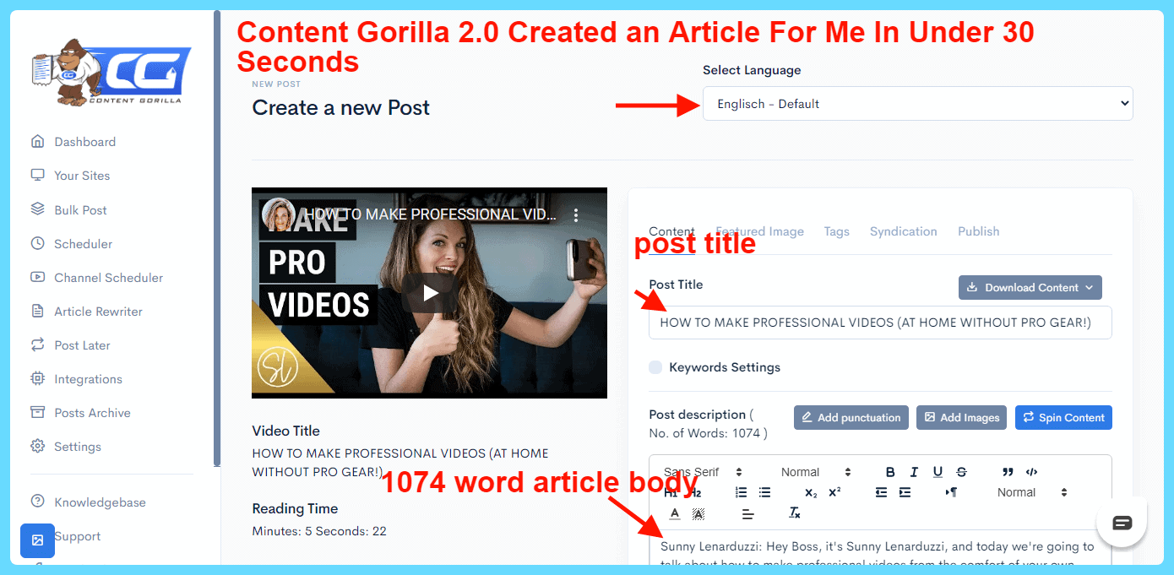This screenshot has height=575, width=1174.
Task: Insert a code block
Action: coord(1031,472)
